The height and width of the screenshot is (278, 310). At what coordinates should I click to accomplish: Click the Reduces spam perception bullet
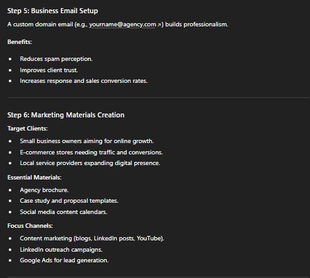coord(56,59)
